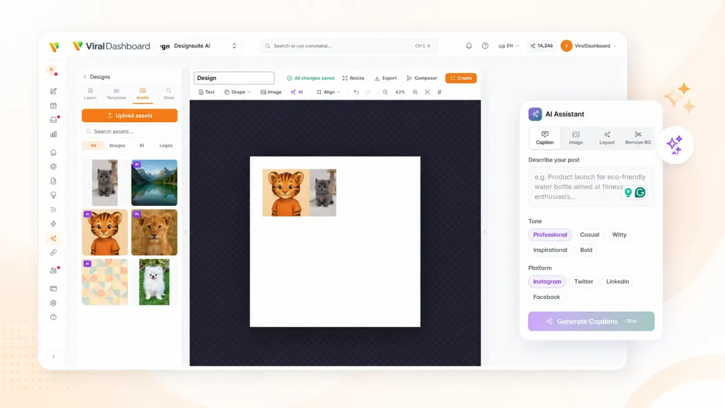Image resolution: width=725 pixels, height=408 pixels.
Task: Click the floating purple sparkle AI button
Action: (x=674, y=145)
